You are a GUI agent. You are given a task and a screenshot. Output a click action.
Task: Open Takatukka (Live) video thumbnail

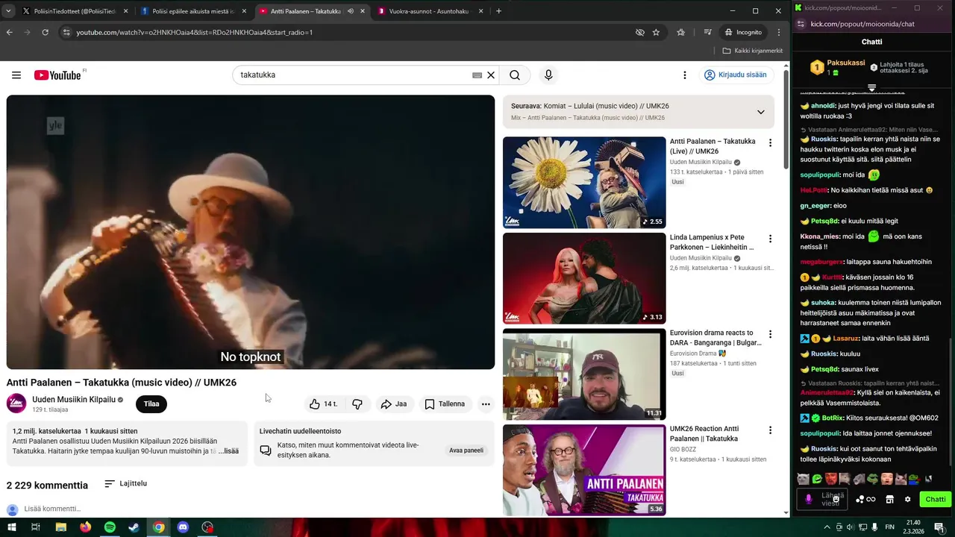[584, 182]
